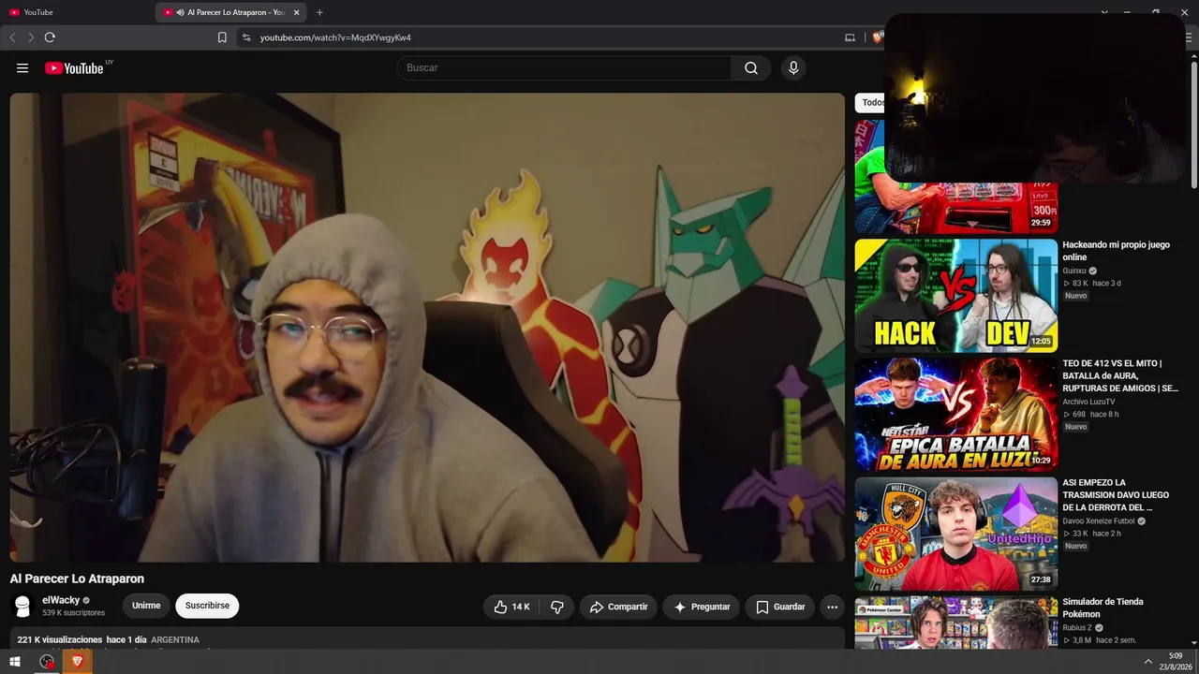
Task: Click the search magnifier button
Action: point(751,67)
